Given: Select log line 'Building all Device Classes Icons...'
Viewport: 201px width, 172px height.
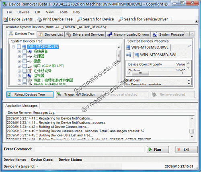Looking at the screenshot, I should (64, 127).
